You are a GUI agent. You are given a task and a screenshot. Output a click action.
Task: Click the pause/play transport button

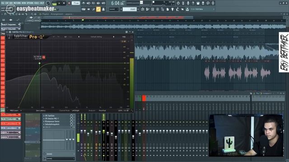[x=59, y=3]
